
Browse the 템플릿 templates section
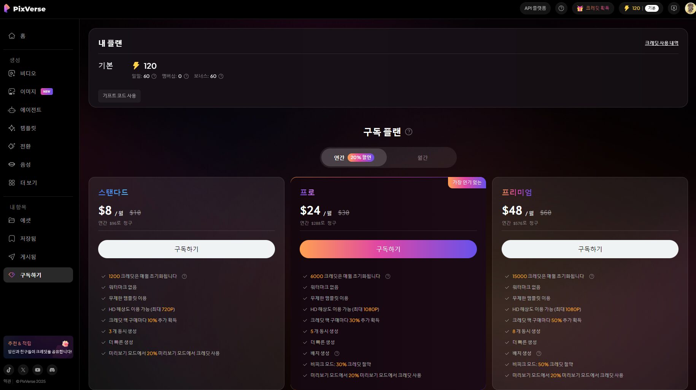(x=28, y=128)
